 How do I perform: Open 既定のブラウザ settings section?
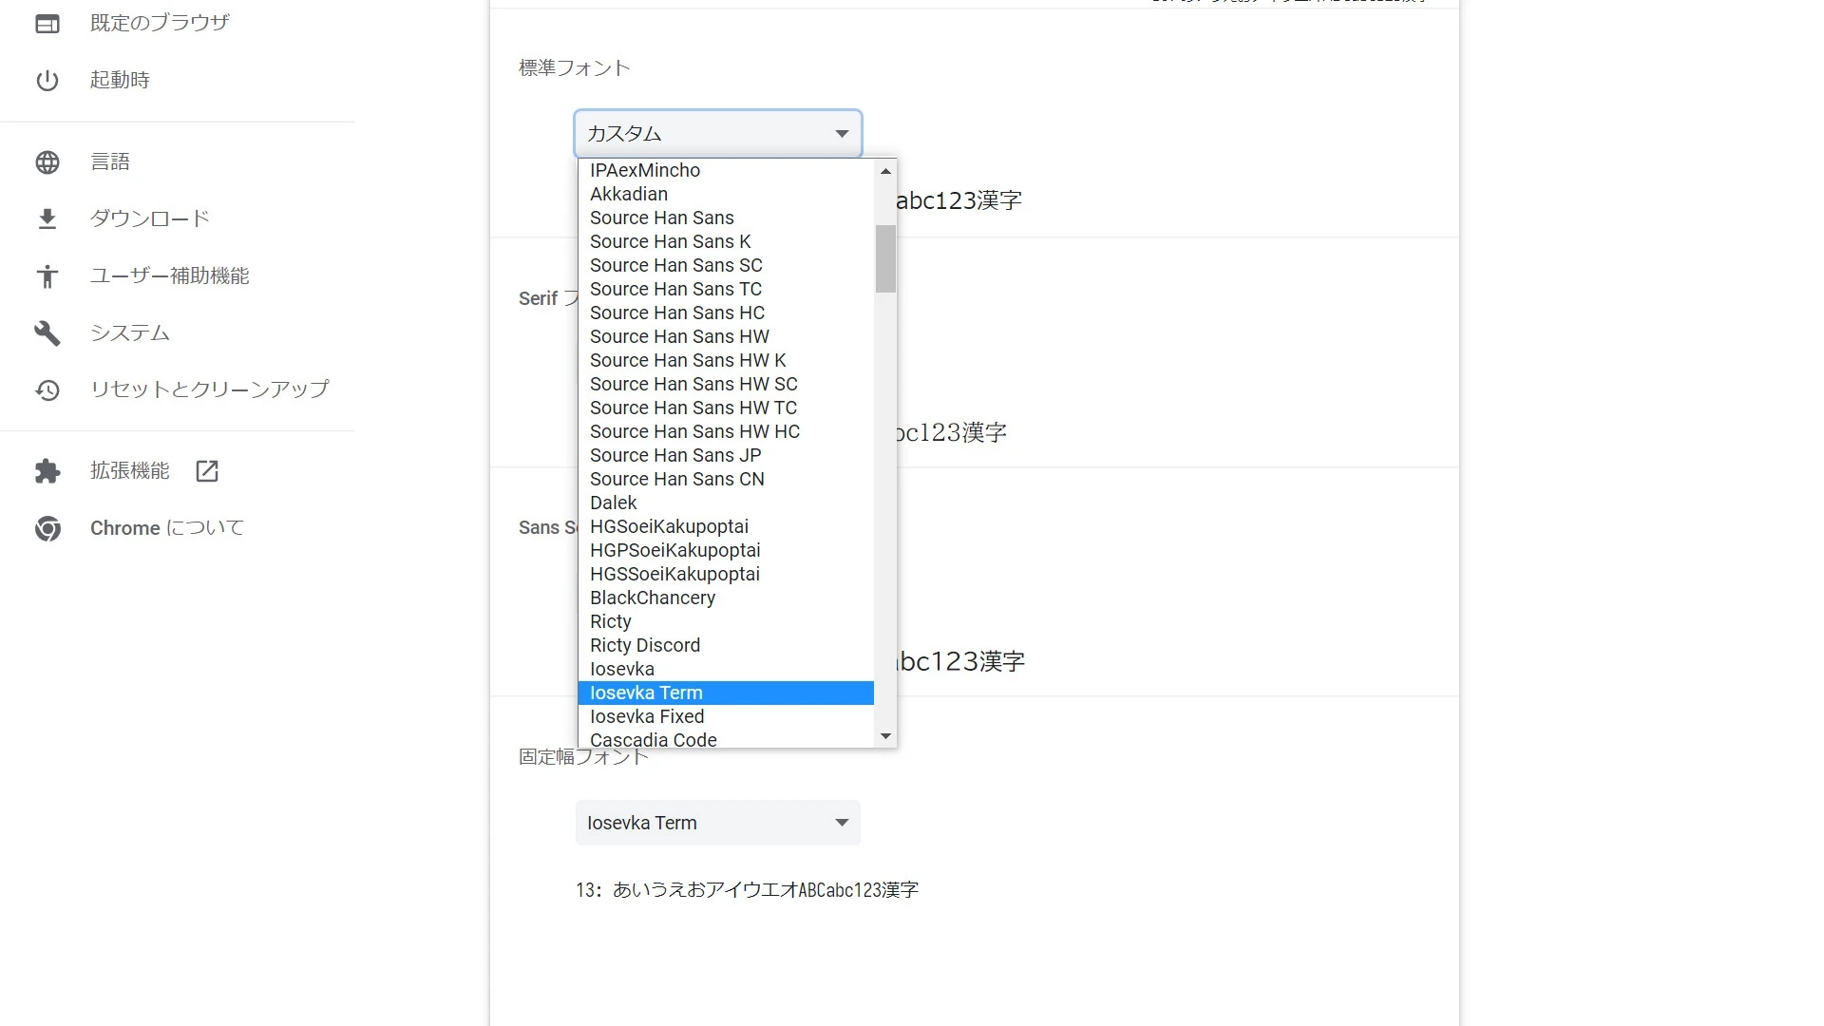pyautogui.click(x=160, y=23)
